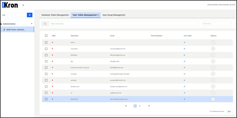Image resolution: width=237 pixels, height=118 pixels.
Task: Click the 12 Total Record Count label
Action: point(217,112)
